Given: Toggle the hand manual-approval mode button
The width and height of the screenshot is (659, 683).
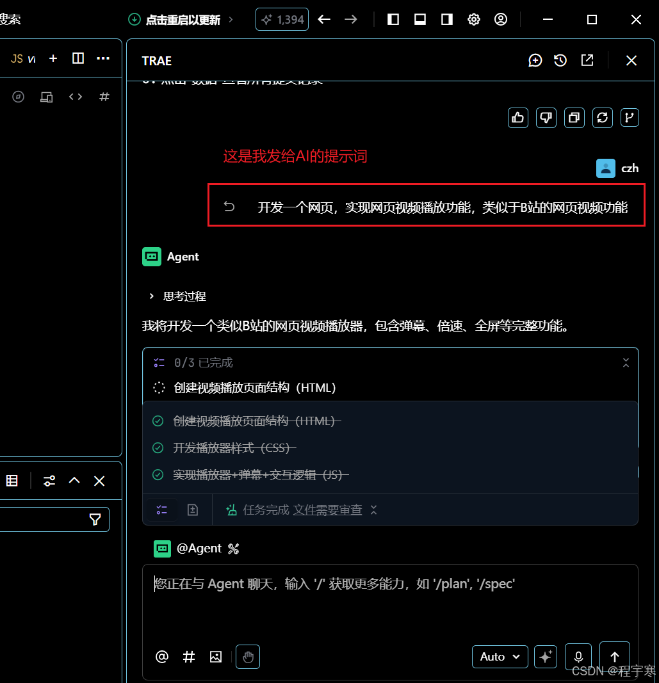Looking at the screenshot, I should point(248,657).
